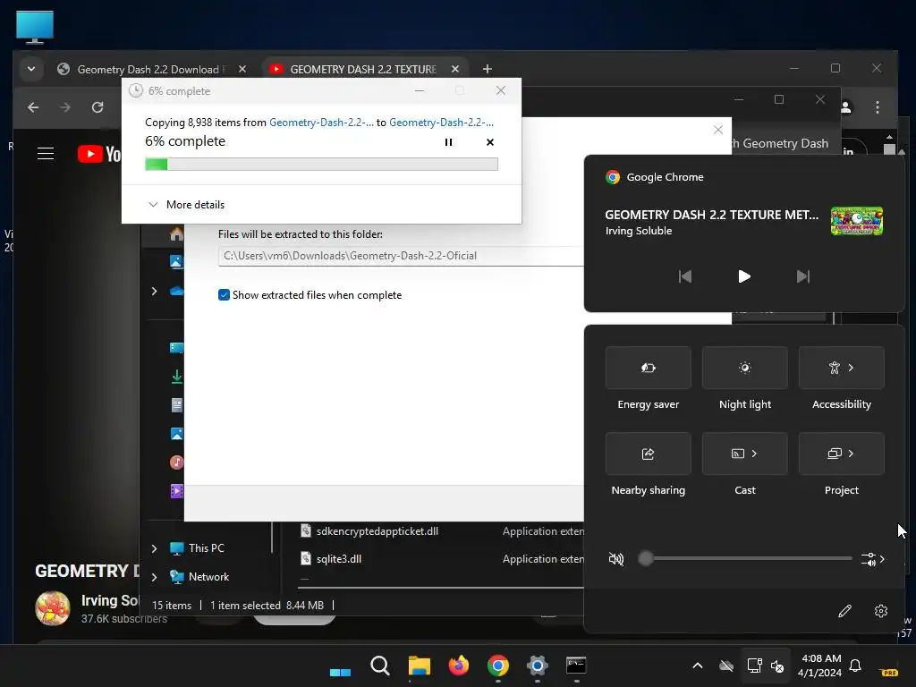Open all settings gear in quick panel

pyautogui.click(x=881, y=611)
